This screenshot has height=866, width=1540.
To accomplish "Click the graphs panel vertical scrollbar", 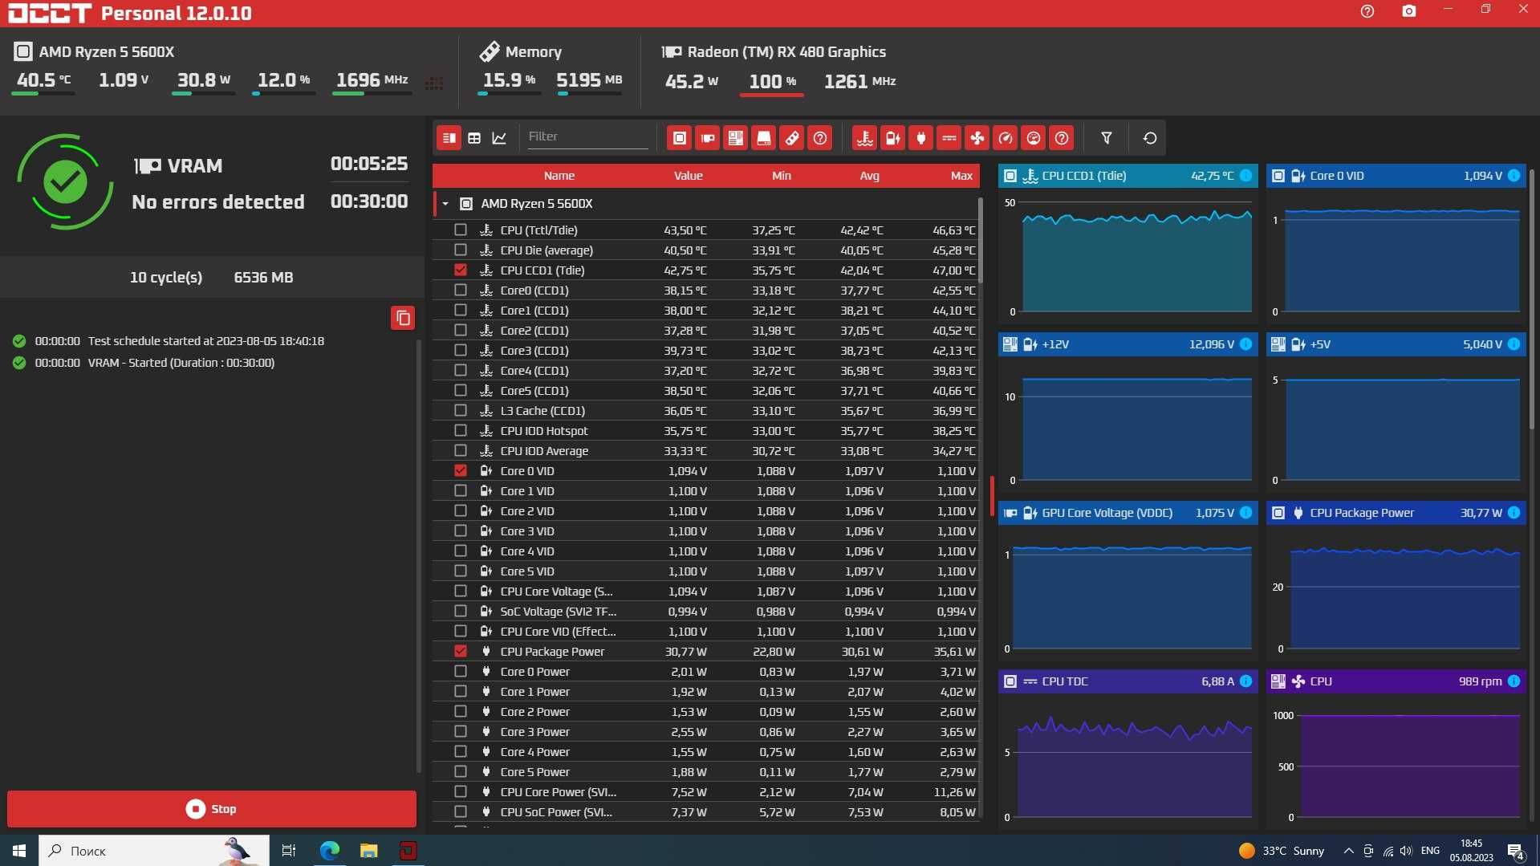I will pyautogui.click(x=1532, y=299).
